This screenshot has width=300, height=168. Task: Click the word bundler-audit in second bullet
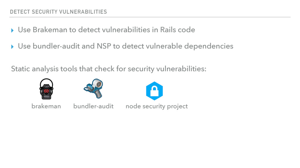[56, 46]
